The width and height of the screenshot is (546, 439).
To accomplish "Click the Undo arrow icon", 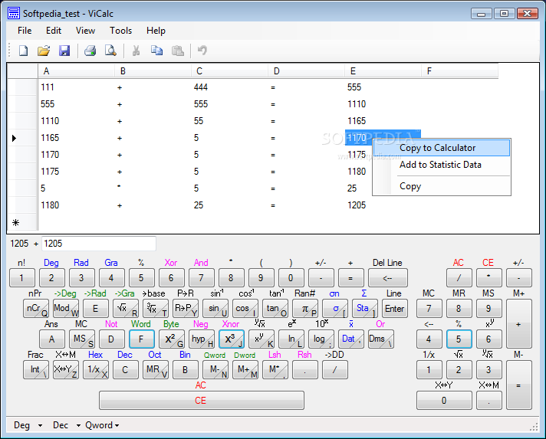I will pyautogui.click(x=202, y=51).
